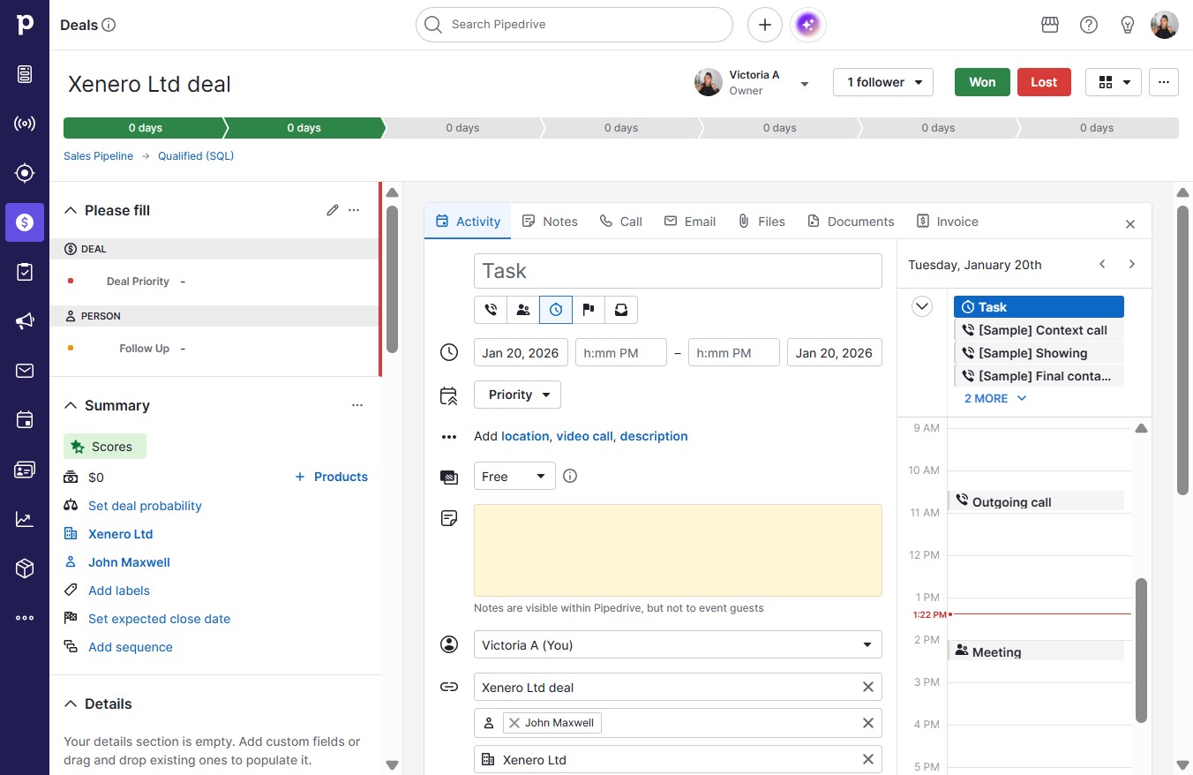Open the Mail envelope icon in the sidebar
Screen dimensions: 1193x775
[x=25, y=371]
